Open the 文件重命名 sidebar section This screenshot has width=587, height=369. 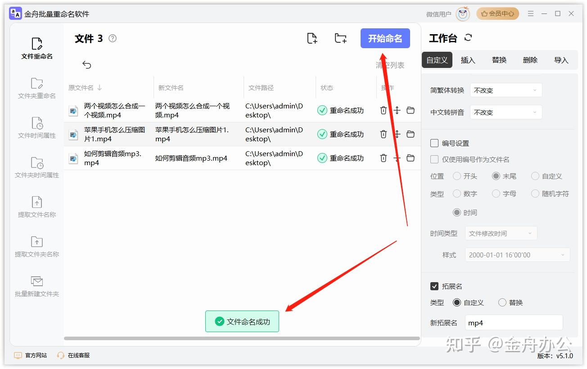[x=37, y=49]
